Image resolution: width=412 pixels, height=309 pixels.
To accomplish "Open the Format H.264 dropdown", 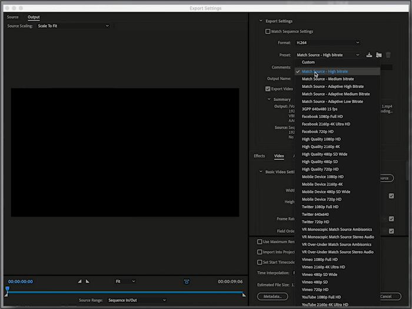I will click(x=327, y=42).
